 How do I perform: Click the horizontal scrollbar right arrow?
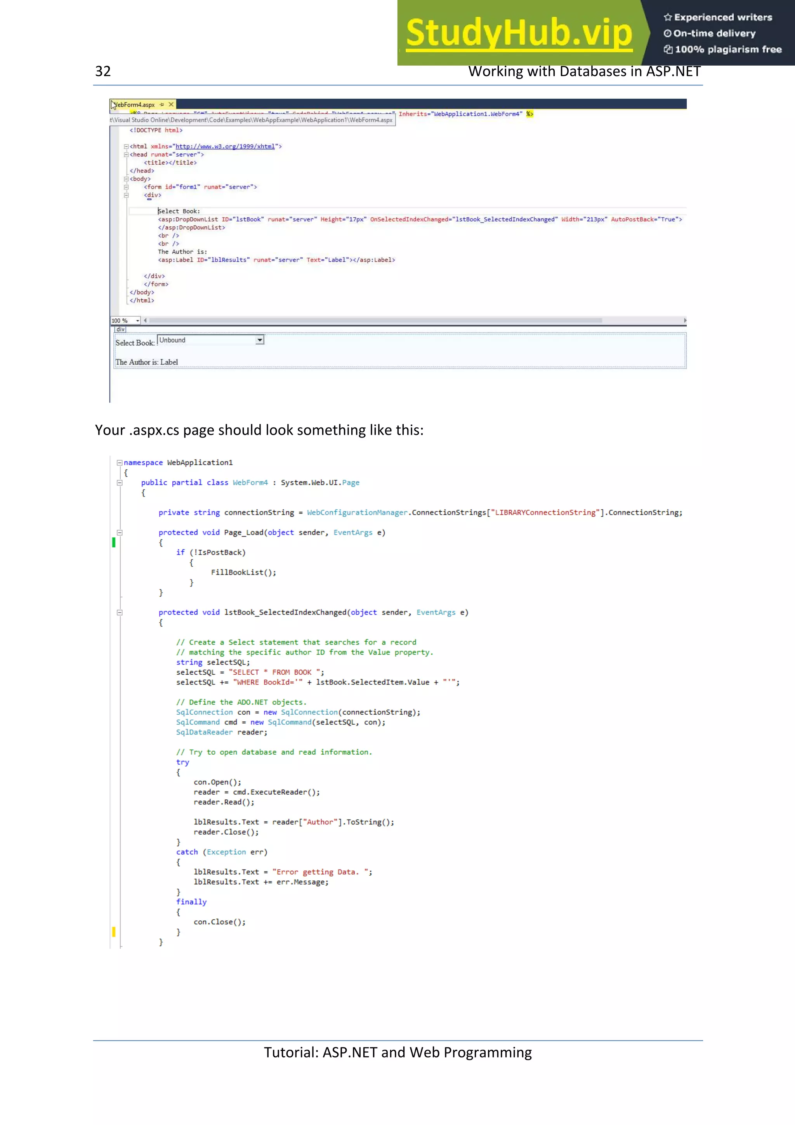684,320
